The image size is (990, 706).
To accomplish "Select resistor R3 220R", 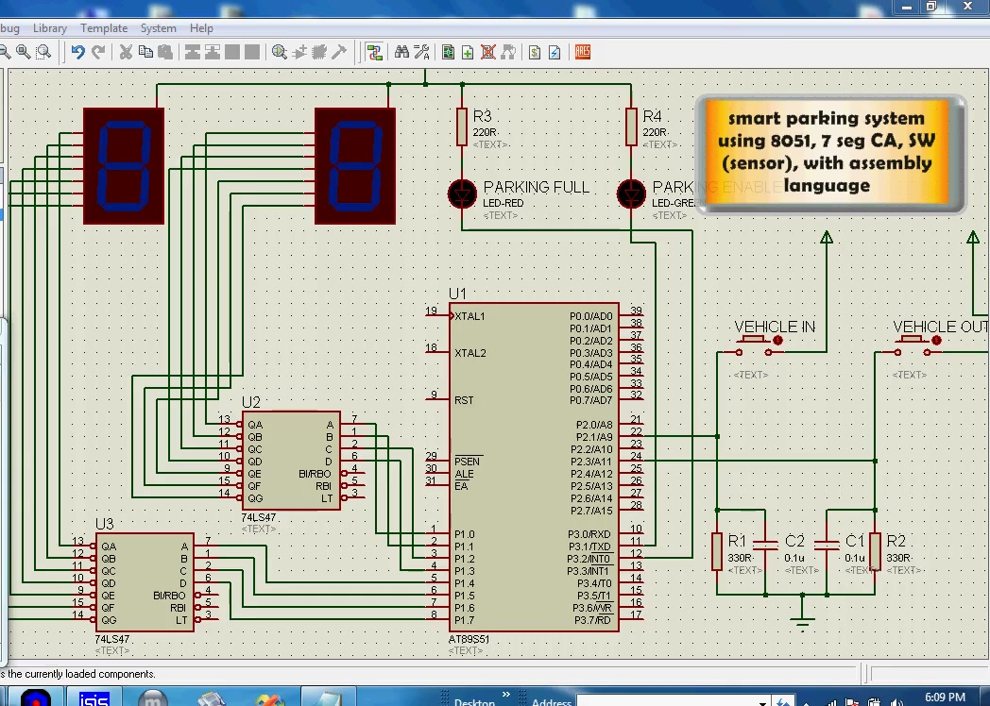I will click(x=462, y=126).
